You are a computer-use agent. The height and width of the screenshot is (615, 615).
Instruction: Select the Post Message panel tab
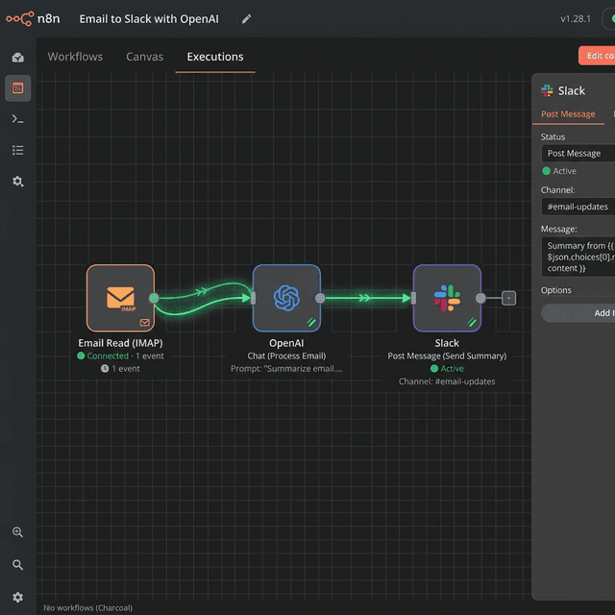(x=568, y=114)
